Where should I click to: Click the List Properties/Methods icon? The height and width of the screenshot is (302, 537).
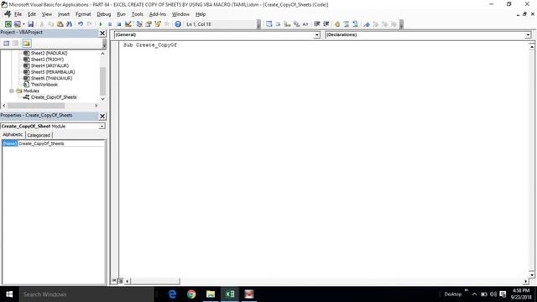(268, 24)
